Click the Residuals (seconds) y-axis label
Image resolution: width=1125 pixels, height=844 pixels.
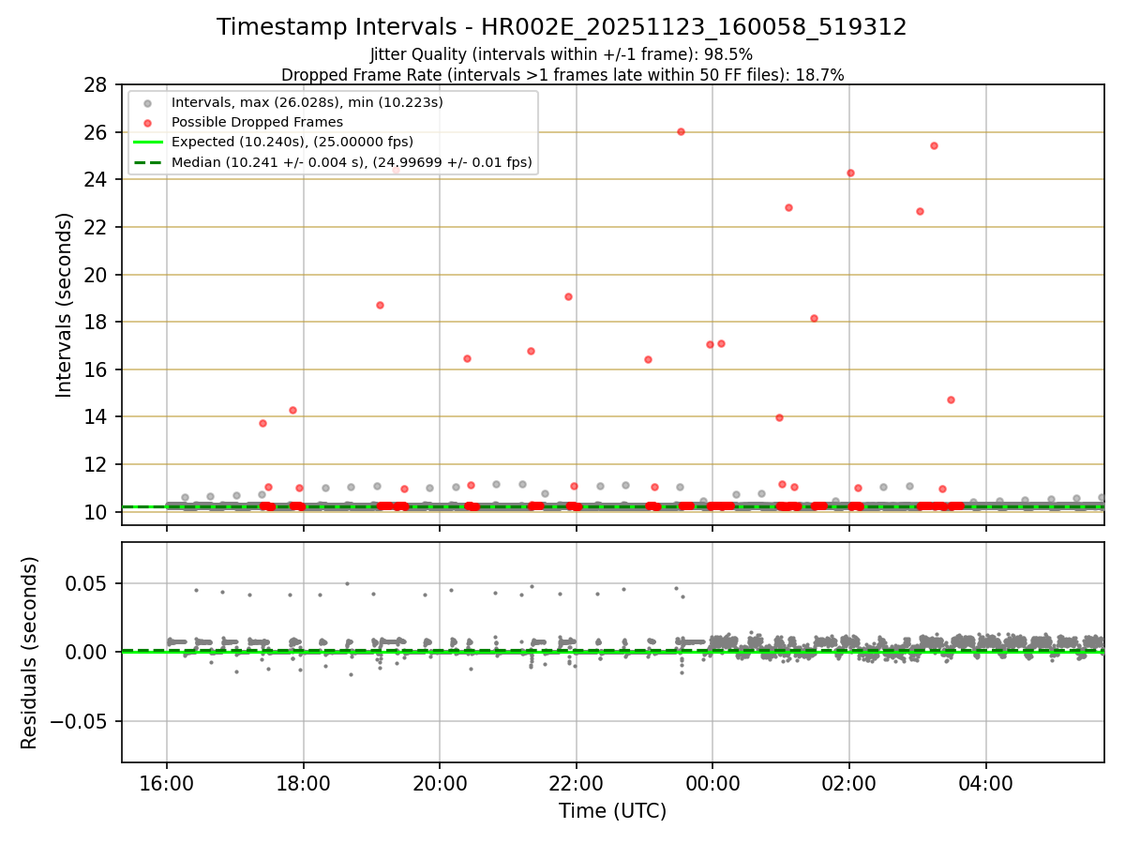click(30, 653)
